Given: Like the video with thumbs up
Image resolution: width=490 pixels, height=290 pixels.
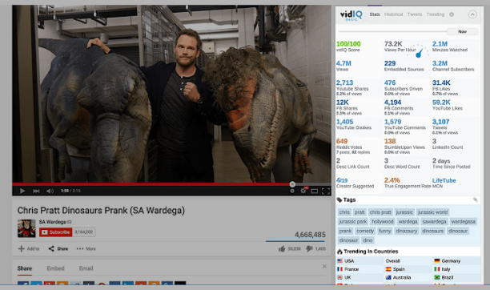Looking at the screenshot, I should point(282,248).
